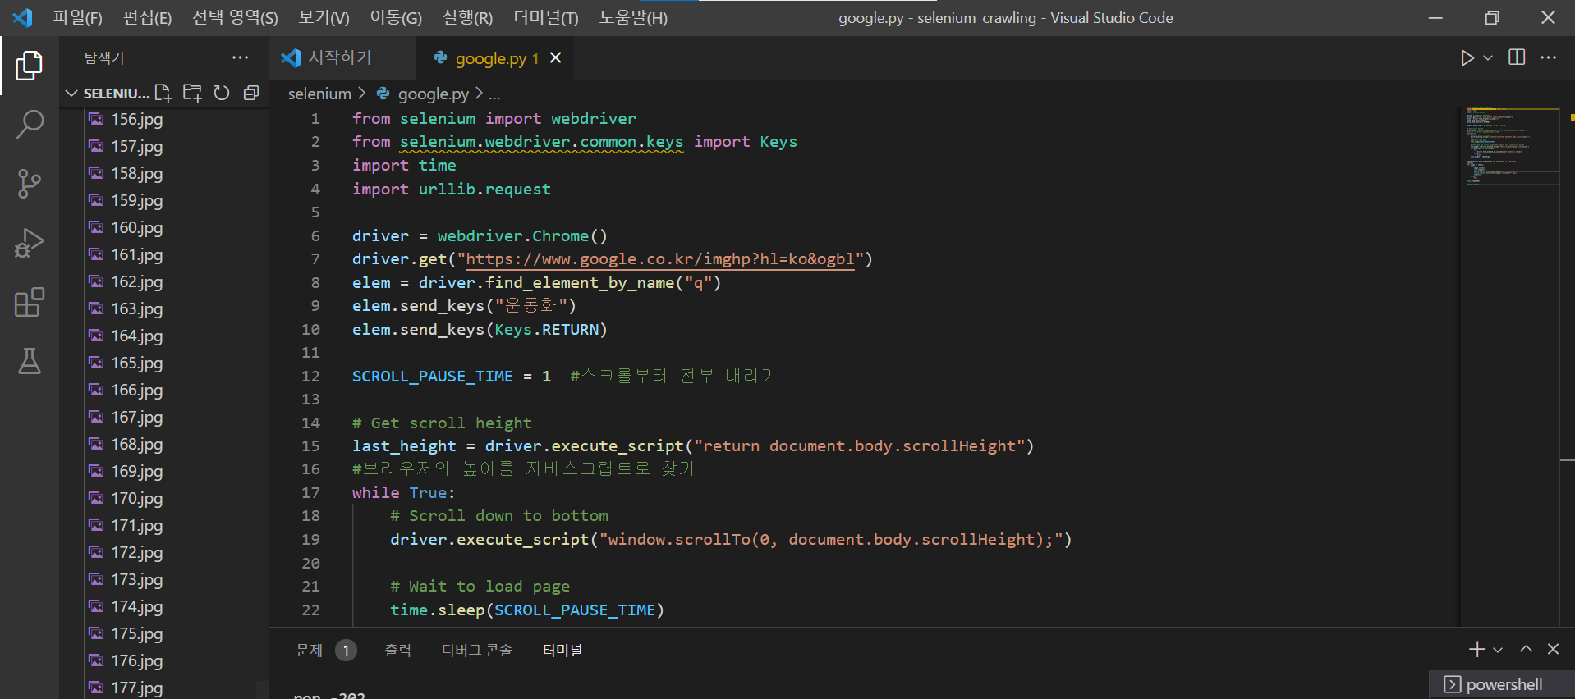Open the 도움말(H) menu
The width and height of the screenshot is (1575, 699).
(x=633, y=17)
